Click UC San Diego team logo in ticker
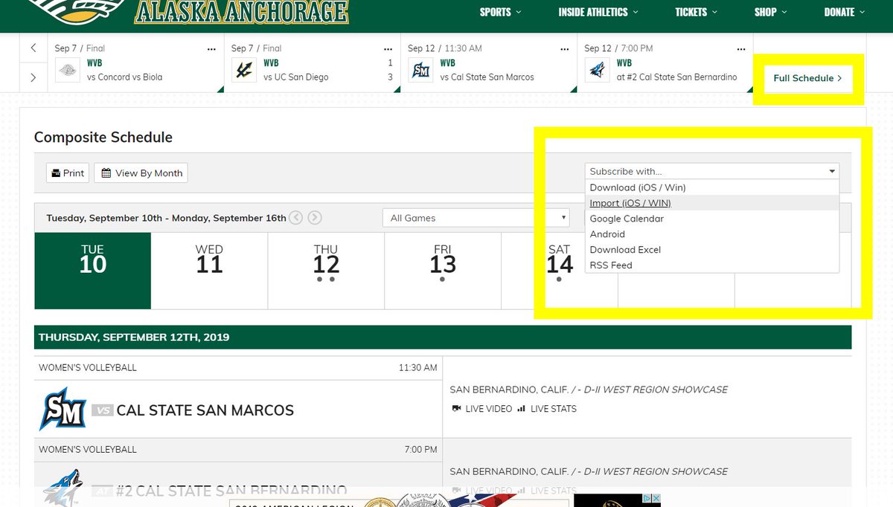Image resolution: width=893 pixels, height=507 pixels. 244,71
